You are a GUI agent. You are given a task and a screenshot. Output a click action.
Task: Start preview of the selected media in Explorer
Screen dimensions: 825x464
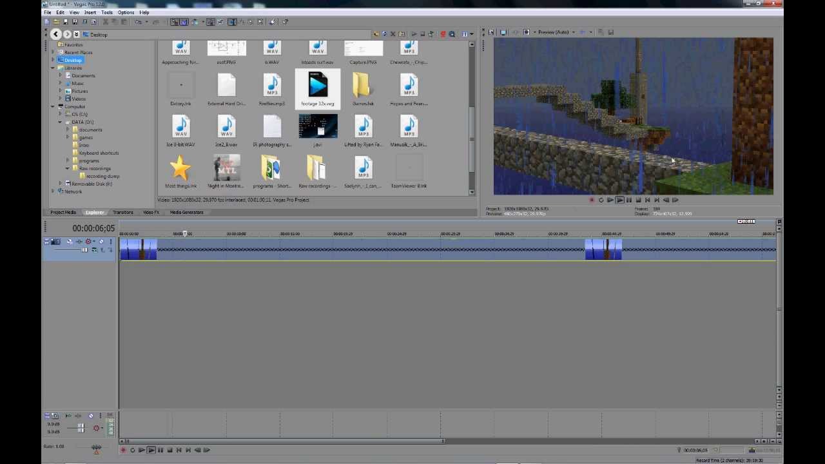[x=414, y=34]
